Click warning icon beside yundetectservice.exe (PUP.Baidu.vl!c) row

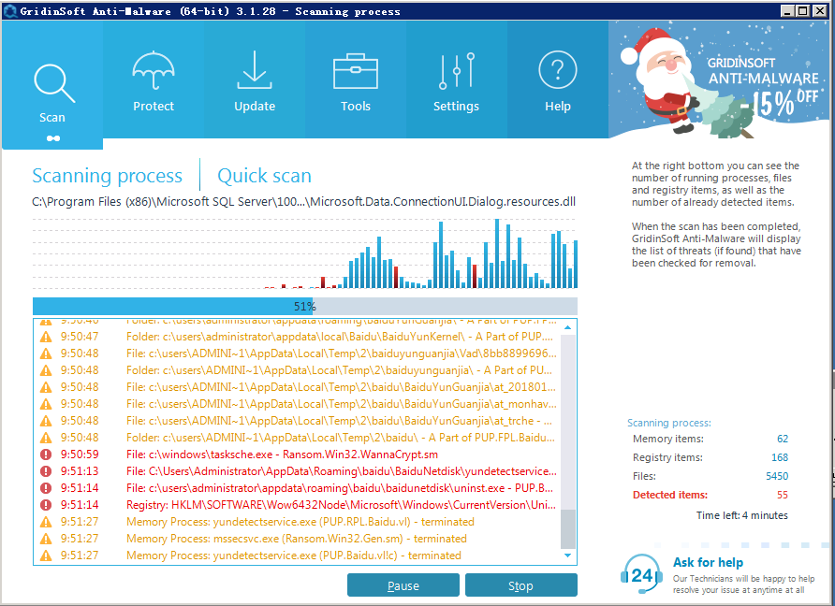point(46,555)
